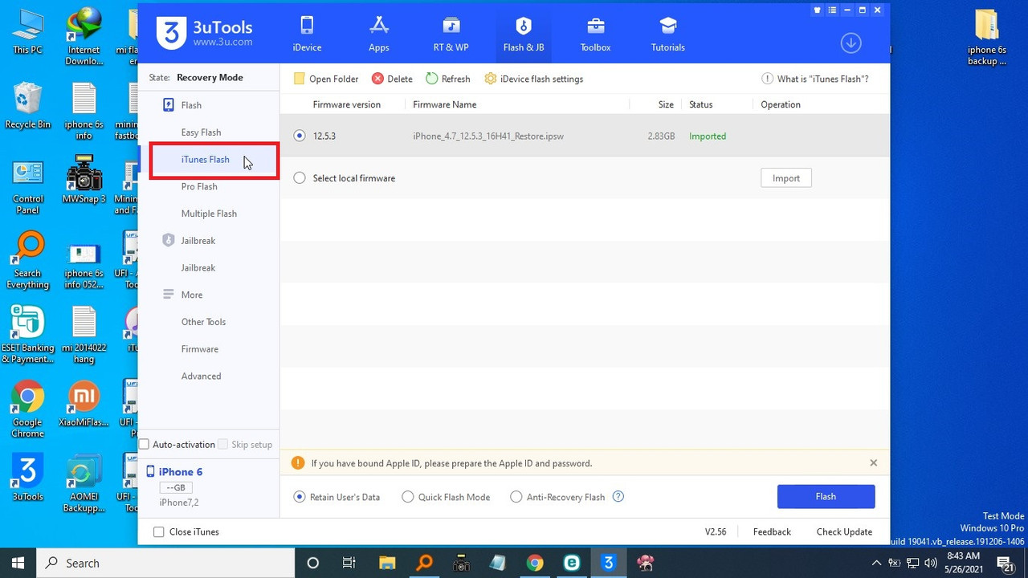1028x578 pixels.
Task: Open the Feedback link
Action: click(x=772, y=532)
